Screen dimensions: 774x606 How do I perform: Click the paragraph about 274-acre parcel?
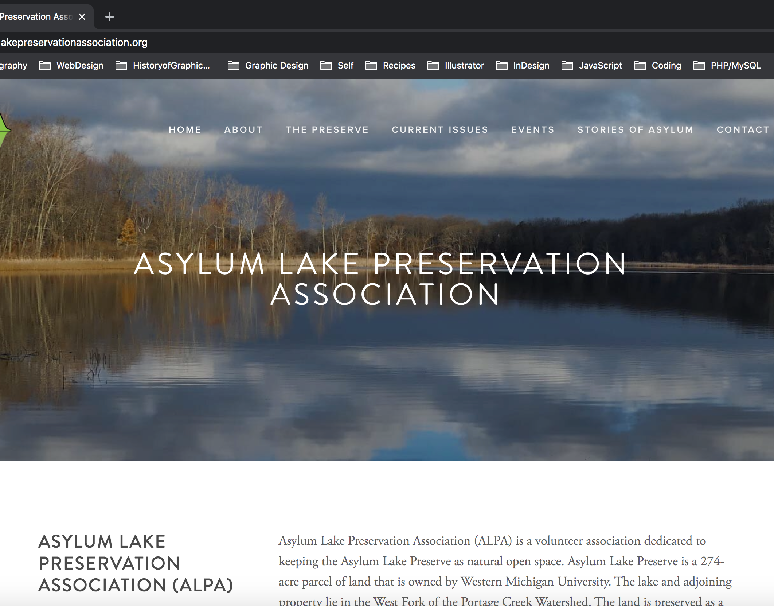[505, 571]
